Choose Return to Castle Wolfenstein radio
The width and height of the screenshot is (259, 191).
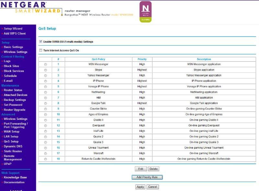point(45,159)
